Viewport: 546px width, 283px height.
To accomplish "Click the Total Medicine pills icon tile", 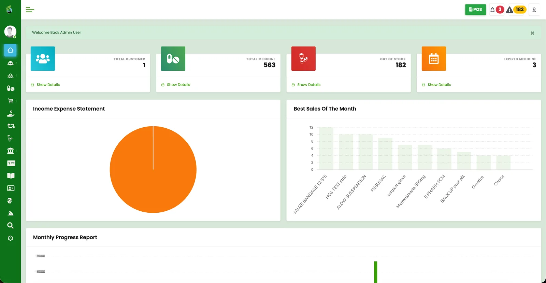I will tap(173, 59).
